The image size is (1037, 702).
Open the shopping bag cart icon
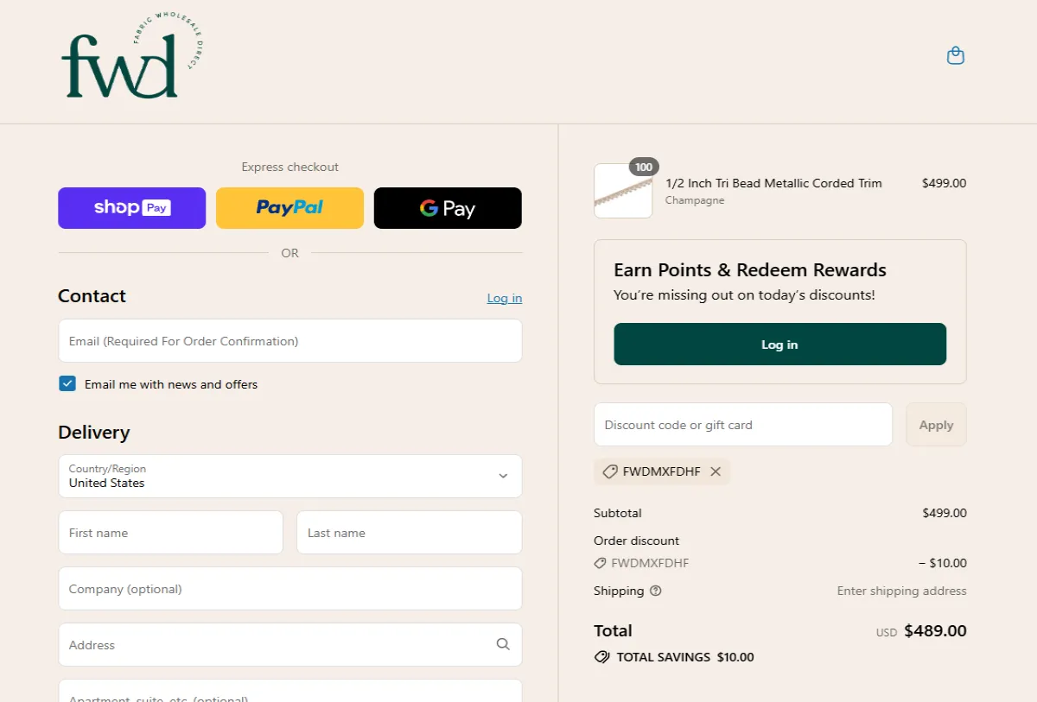tap(955, 56)
